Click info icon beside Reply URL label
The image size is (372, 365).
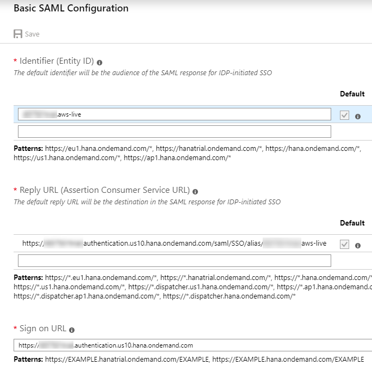pyautogui.click(x=195, y=191)
